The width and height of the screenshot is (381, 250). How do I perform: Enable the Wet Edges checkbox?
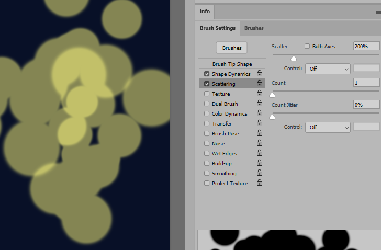coord(207,153)
